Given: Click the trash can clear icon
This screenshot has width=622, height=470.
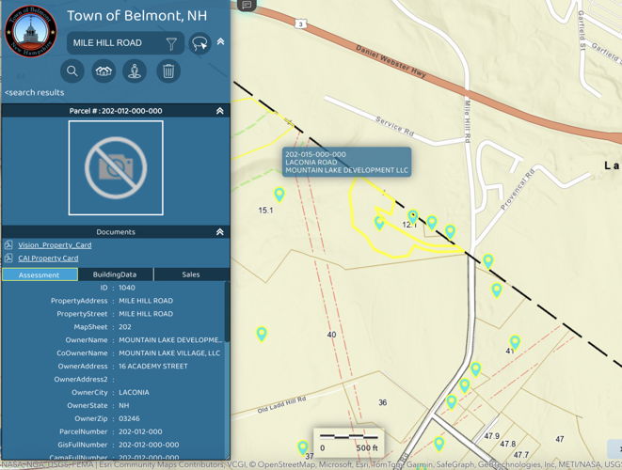Looking at the screenshot, I should pos(167,71).
